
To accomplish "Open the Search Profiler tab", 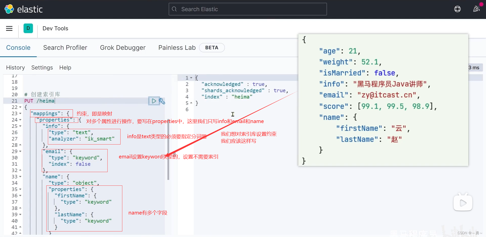I will point(65,48).
